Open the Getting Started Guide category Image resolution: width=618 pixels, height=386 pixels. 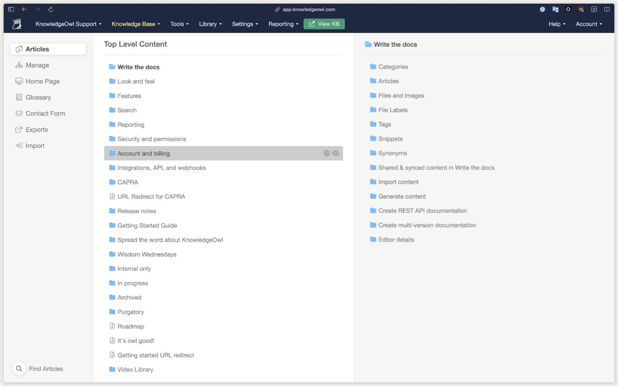[x=147, y=225]
